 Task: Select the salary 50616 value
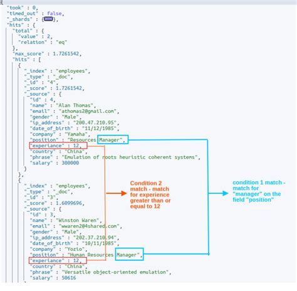coord(69,278)
